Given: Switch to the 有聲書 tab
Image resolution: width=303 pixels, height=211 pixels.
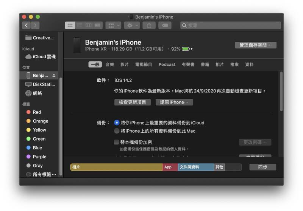Looking at the screenshot, I should click(188, 64).
